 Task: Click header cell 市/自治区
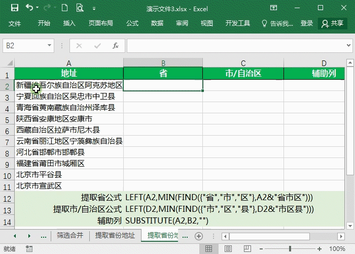pyautogui.click(x=243, y=73)
